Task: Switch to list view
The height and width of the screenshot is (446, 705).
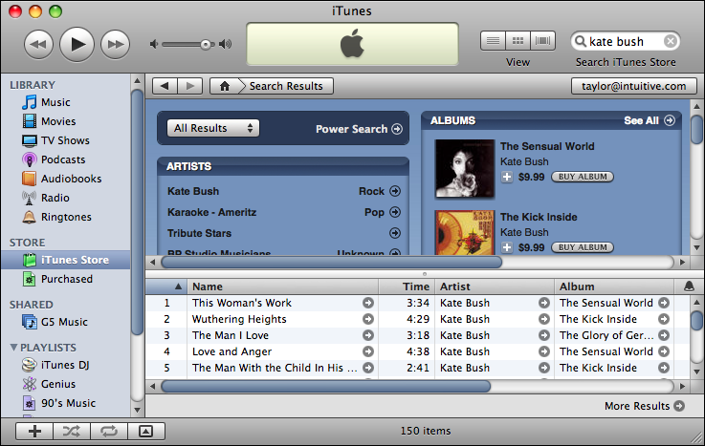Action: tap(493, 41)
